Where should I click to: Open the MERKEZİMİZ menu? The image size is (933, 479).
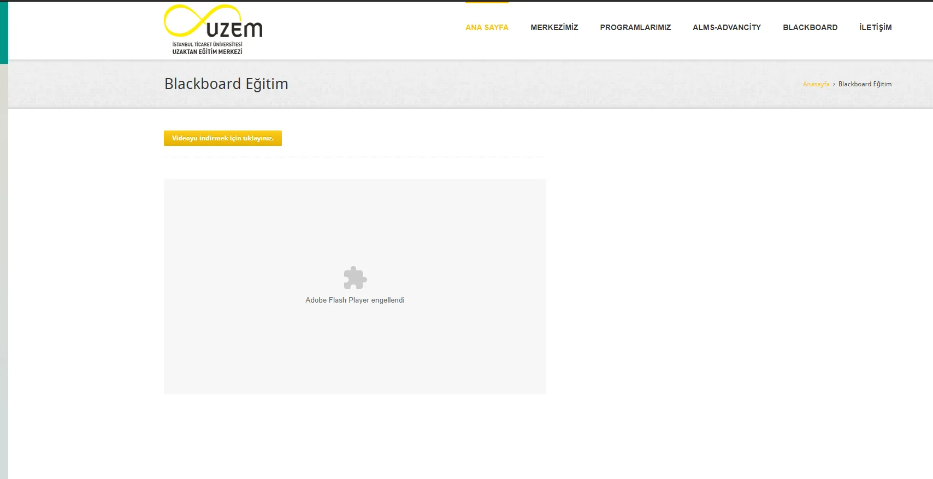click(x=554, y=27)
